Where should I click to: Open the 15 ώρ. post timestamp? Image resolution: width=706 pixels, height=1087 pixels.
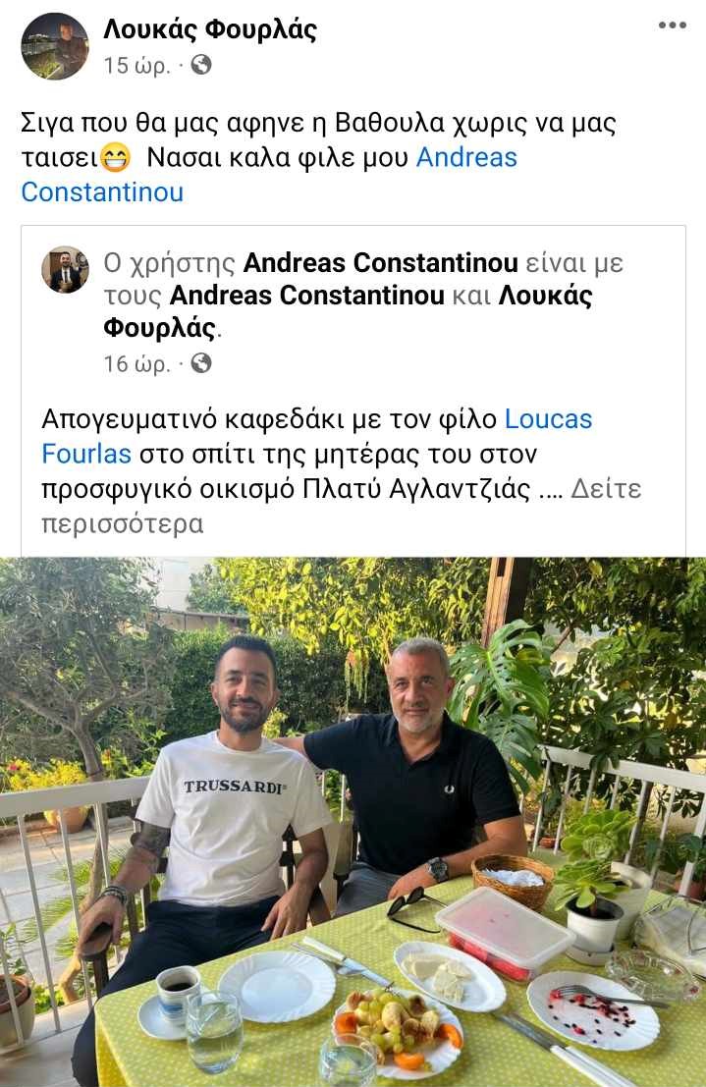coord(136,65)
